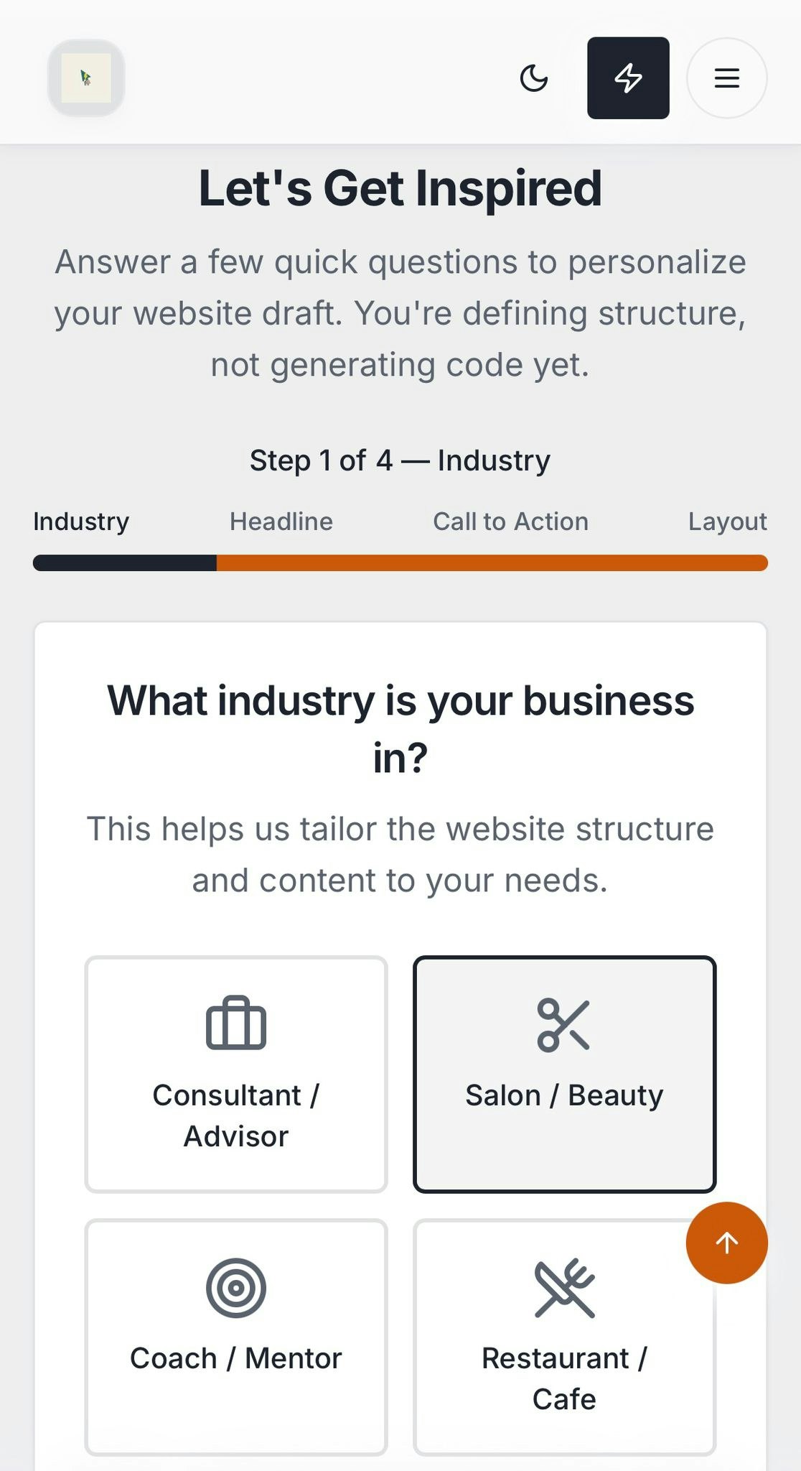
Task: Click the Industry step label
Action: (81, 521)
